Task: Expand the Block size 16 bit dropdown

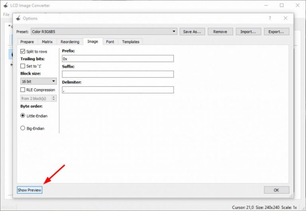Action: pyautogui.click(x=38, y=82)
